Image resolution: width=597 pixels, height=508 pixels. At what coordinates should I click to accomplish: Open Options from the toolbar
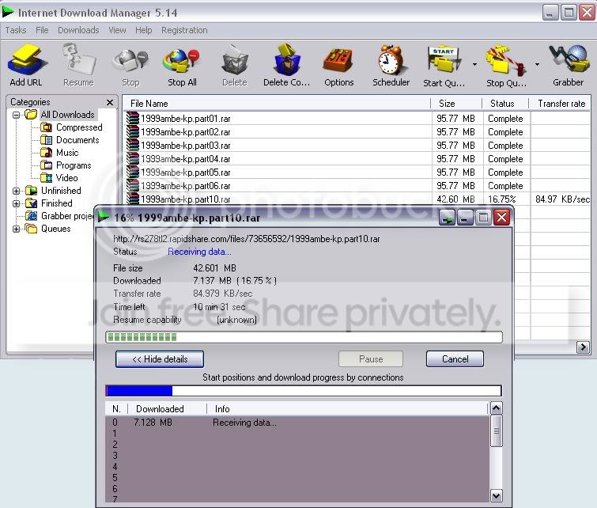[x=339, y=65]
